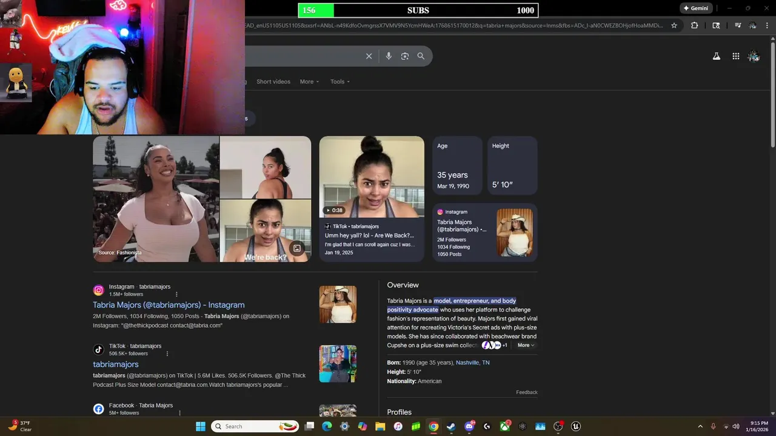776x436 pixels.
Task: Open search by image camera icon
Action: tap(405, 56)
